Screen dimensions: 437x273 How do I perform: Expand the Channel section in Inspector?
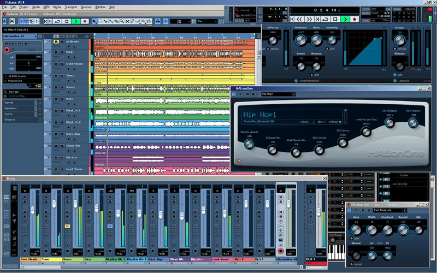tap(22, 120)
